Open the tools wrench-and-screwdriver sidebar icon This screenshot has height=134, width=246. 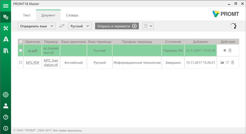pos(6,28)
